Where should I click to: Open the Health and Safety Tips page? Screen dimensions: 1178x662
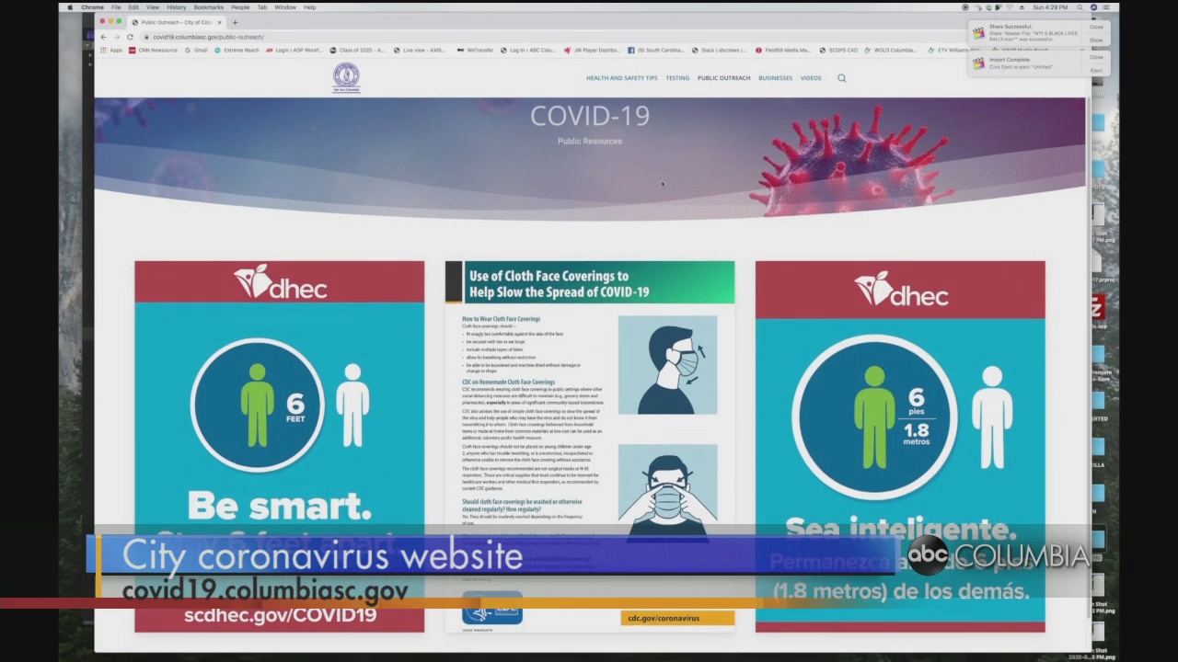point(621,78)
